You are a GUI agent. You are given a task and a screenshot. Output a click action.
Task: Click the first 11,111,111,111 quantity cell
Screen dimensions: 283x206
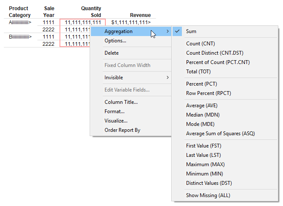click(83, 22)
